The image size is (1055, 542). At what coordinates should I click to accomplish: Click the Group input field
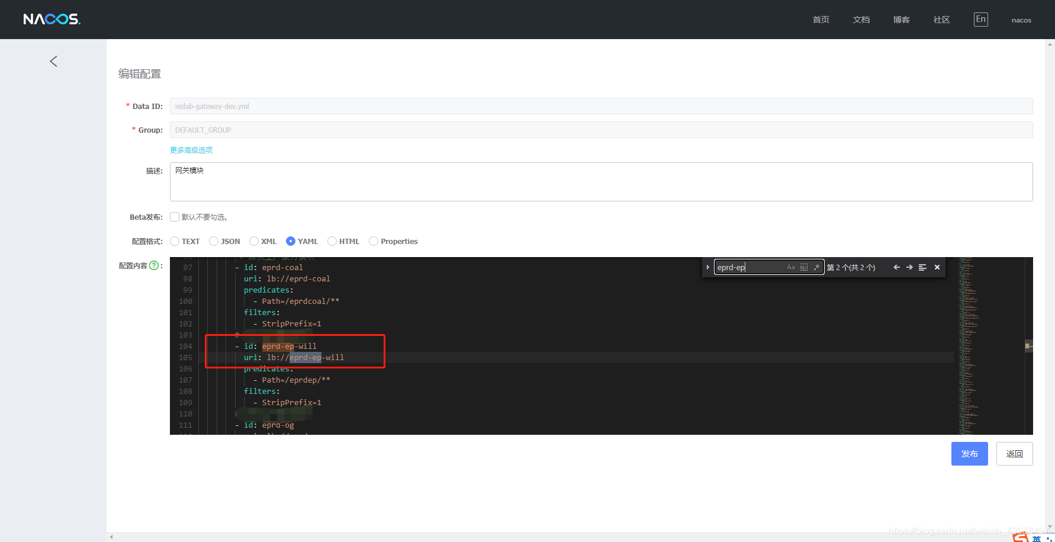[x=602, y=130]
